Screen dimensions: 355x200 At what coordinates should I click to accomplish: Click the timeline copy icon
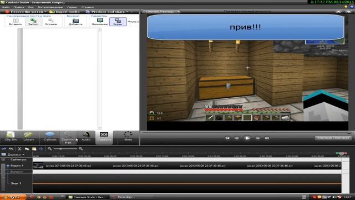(27, 149)
